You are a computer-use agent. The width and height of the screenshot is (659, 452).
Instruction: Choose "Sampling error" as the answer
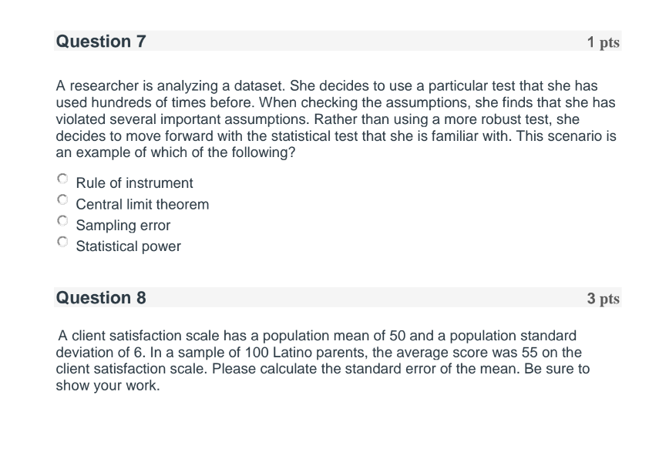pos(62,221)
